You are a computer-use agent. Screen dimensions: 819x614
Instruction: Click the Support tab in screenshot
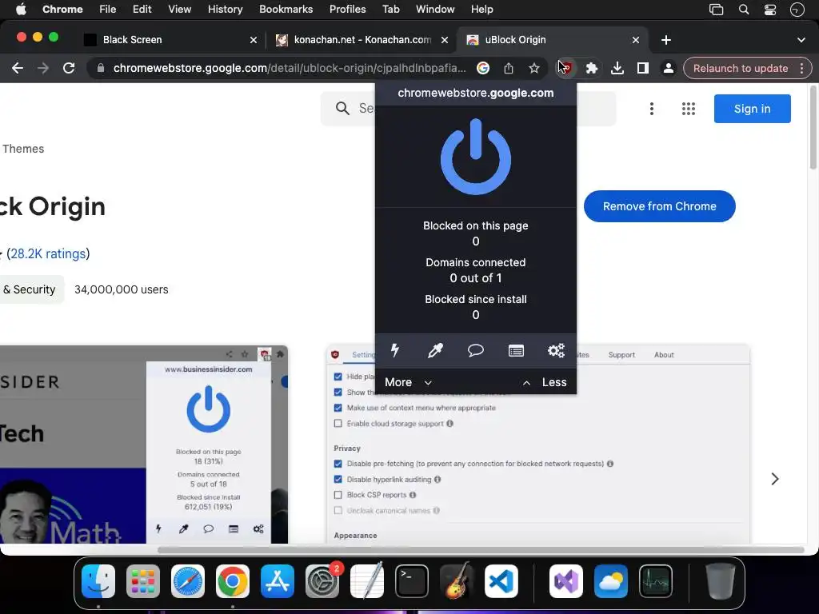pos(621,354)
